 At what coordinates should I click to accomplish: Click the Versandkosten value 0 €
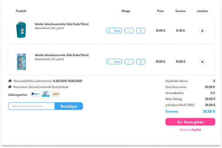click(213, 93)
